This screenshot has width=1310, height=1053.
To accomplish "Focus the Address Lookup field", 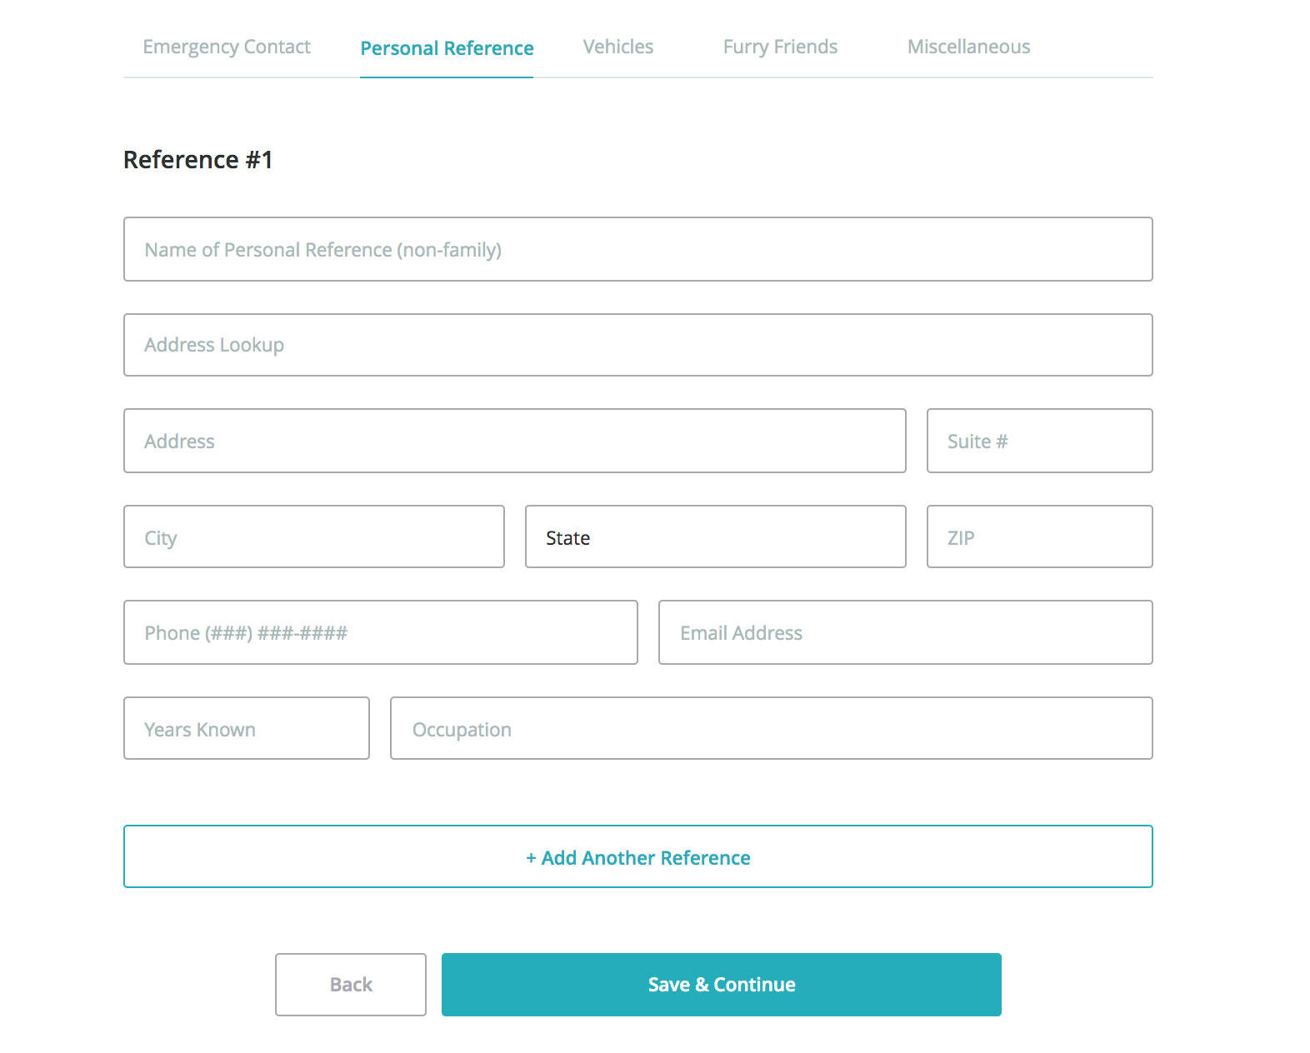I will tap(637, 345).
